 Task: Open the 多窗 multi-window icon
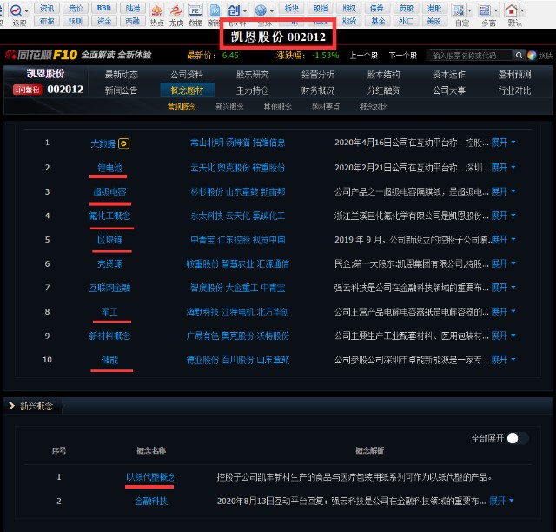(485, 10)
